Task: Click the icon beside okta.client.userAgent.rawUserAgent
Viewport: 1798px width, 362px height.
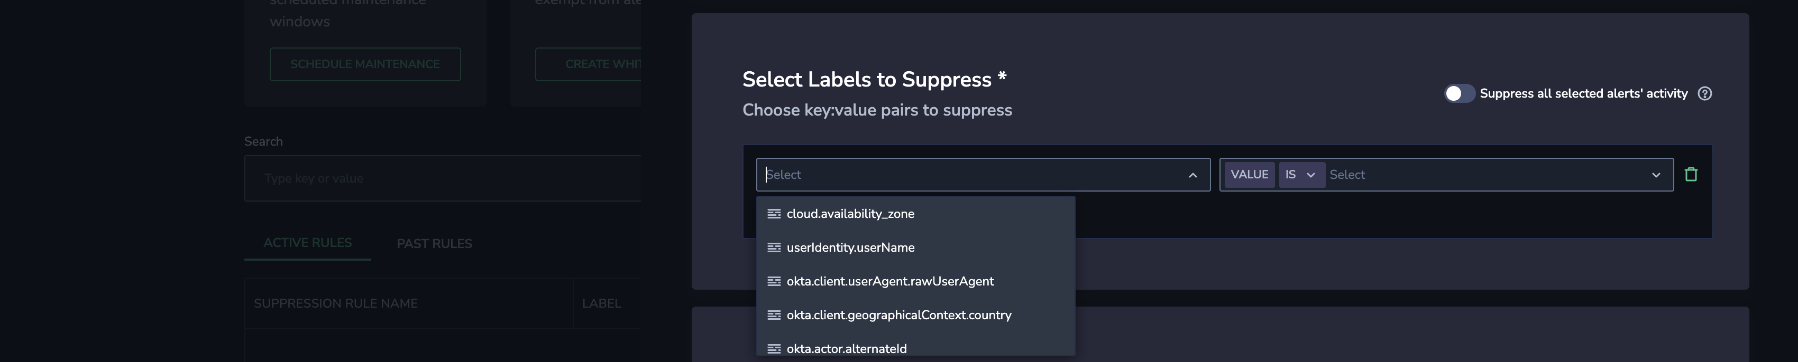Action: [x=773, y=281]
